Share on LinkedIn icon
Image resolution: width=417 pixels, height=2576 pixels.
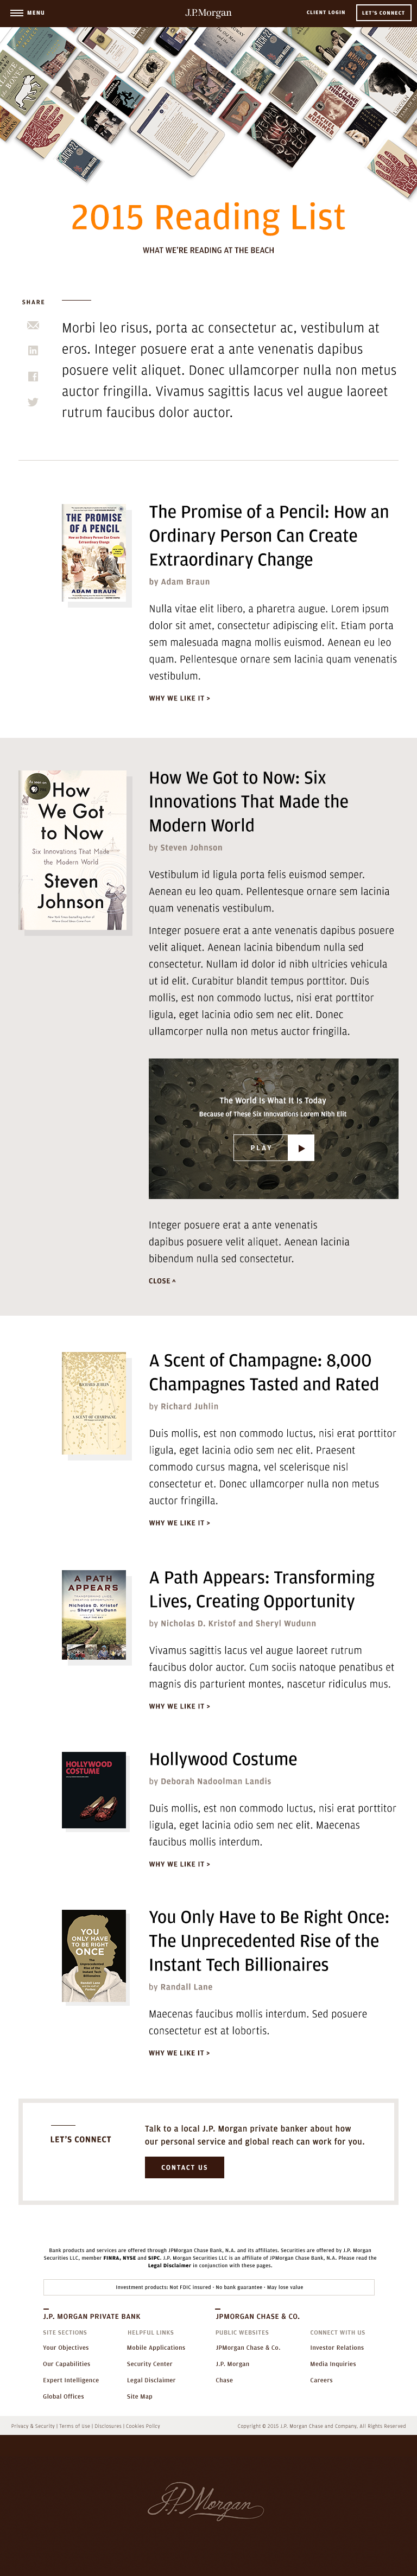click(33, 350)
